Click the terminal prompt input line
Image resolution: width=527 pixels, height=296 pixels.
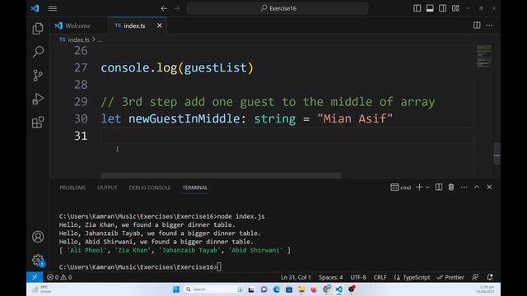140,267
